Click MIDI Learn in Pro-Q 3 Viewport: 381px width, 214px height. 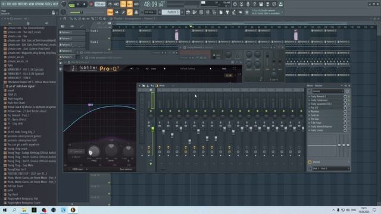point(78,169)
